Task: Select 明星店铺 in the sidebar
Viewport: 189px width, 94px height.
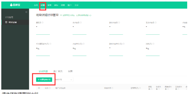Action: [x=15, y=22]
